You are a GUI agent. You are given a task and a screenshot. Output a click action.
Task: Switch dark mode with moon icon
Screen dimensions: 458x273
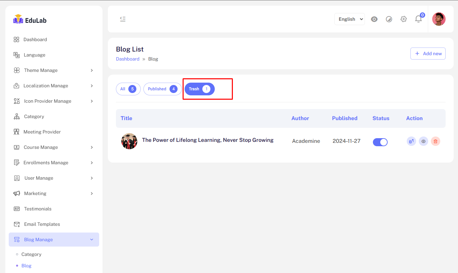click(389, 19)
